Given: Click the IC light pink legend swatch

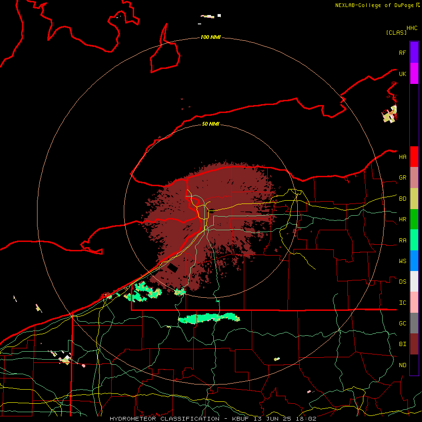Looking at the screenshot, I should point(414,302).
